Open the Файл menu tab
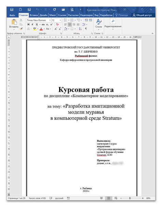This screenshot has width=162, height=207. pyautogui.click(x=12, y=15)
